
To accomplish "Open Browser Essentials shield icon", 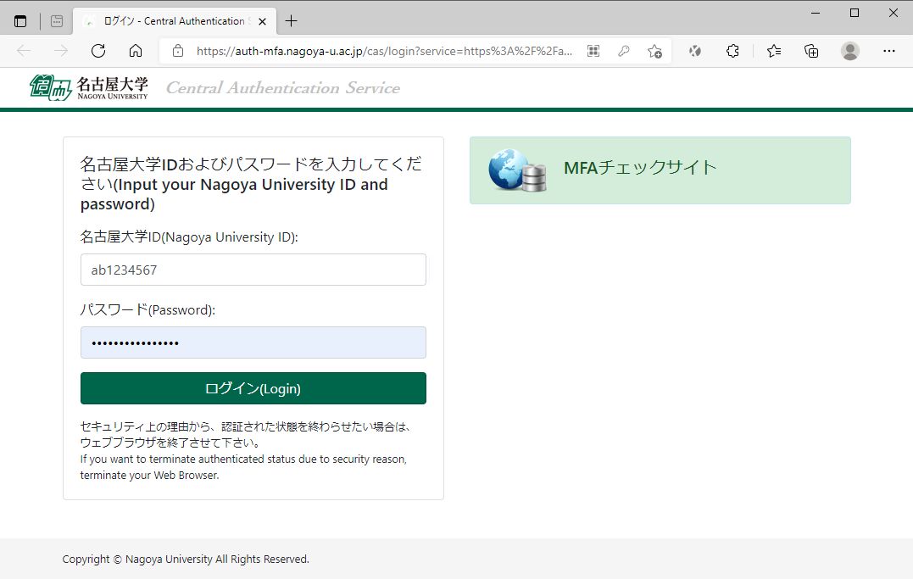I will coord(694,51).
